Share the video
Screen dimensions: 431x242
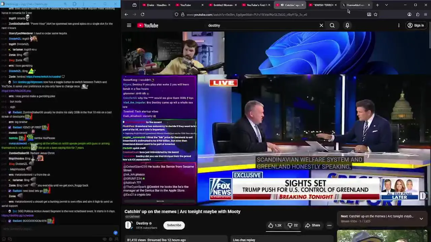pyautogui.click(x=312, y=225)
